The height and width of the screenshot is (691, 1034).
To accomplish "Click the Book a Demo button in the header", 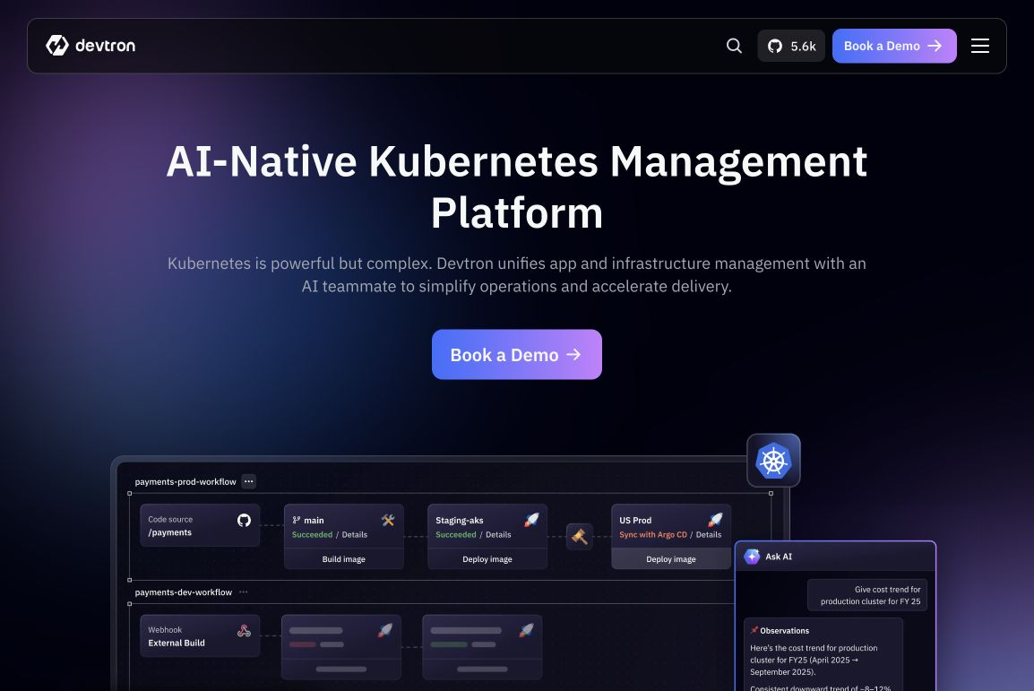I will 894,46.
